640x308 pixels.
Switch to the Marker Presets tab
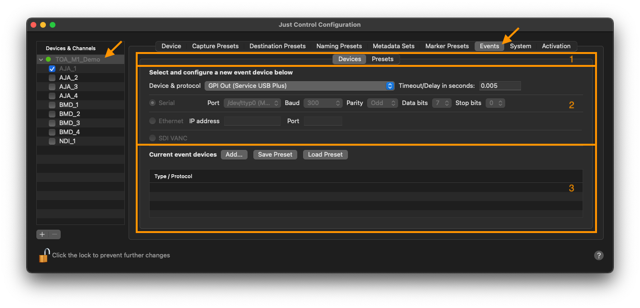pos(447,46)
